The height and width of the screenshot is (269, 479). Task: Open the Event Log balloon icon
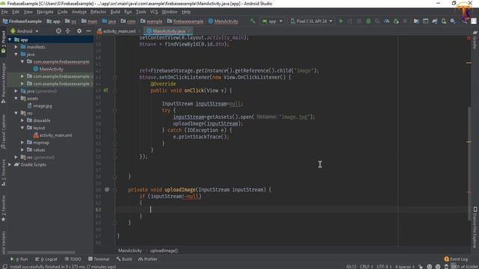446,259
